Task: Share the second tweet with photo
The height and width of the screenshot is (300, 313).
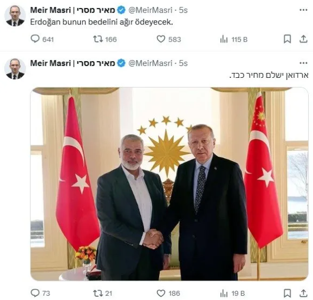Action: (x=303, y=293)
